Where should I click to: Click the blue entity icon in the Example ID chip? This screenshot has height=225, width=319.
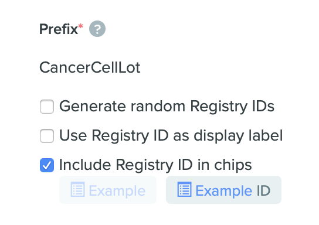coord(184,189)
